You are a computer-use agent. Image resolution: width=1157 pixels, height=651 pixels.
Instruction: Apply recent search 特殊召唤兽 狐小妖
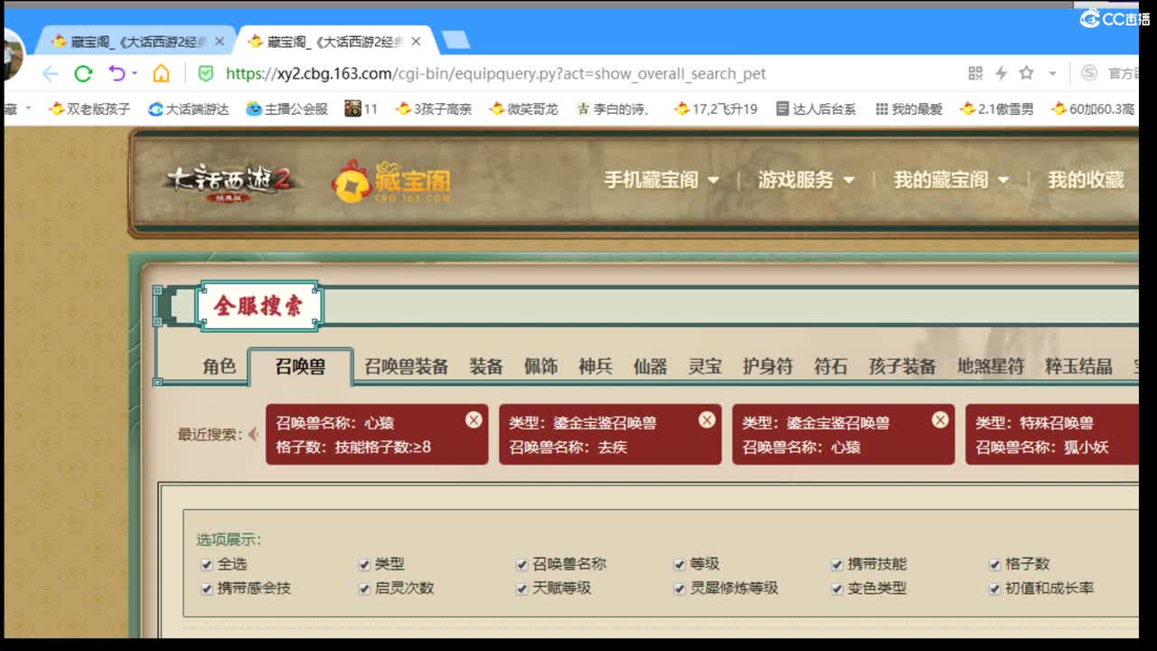[1052, 435]
